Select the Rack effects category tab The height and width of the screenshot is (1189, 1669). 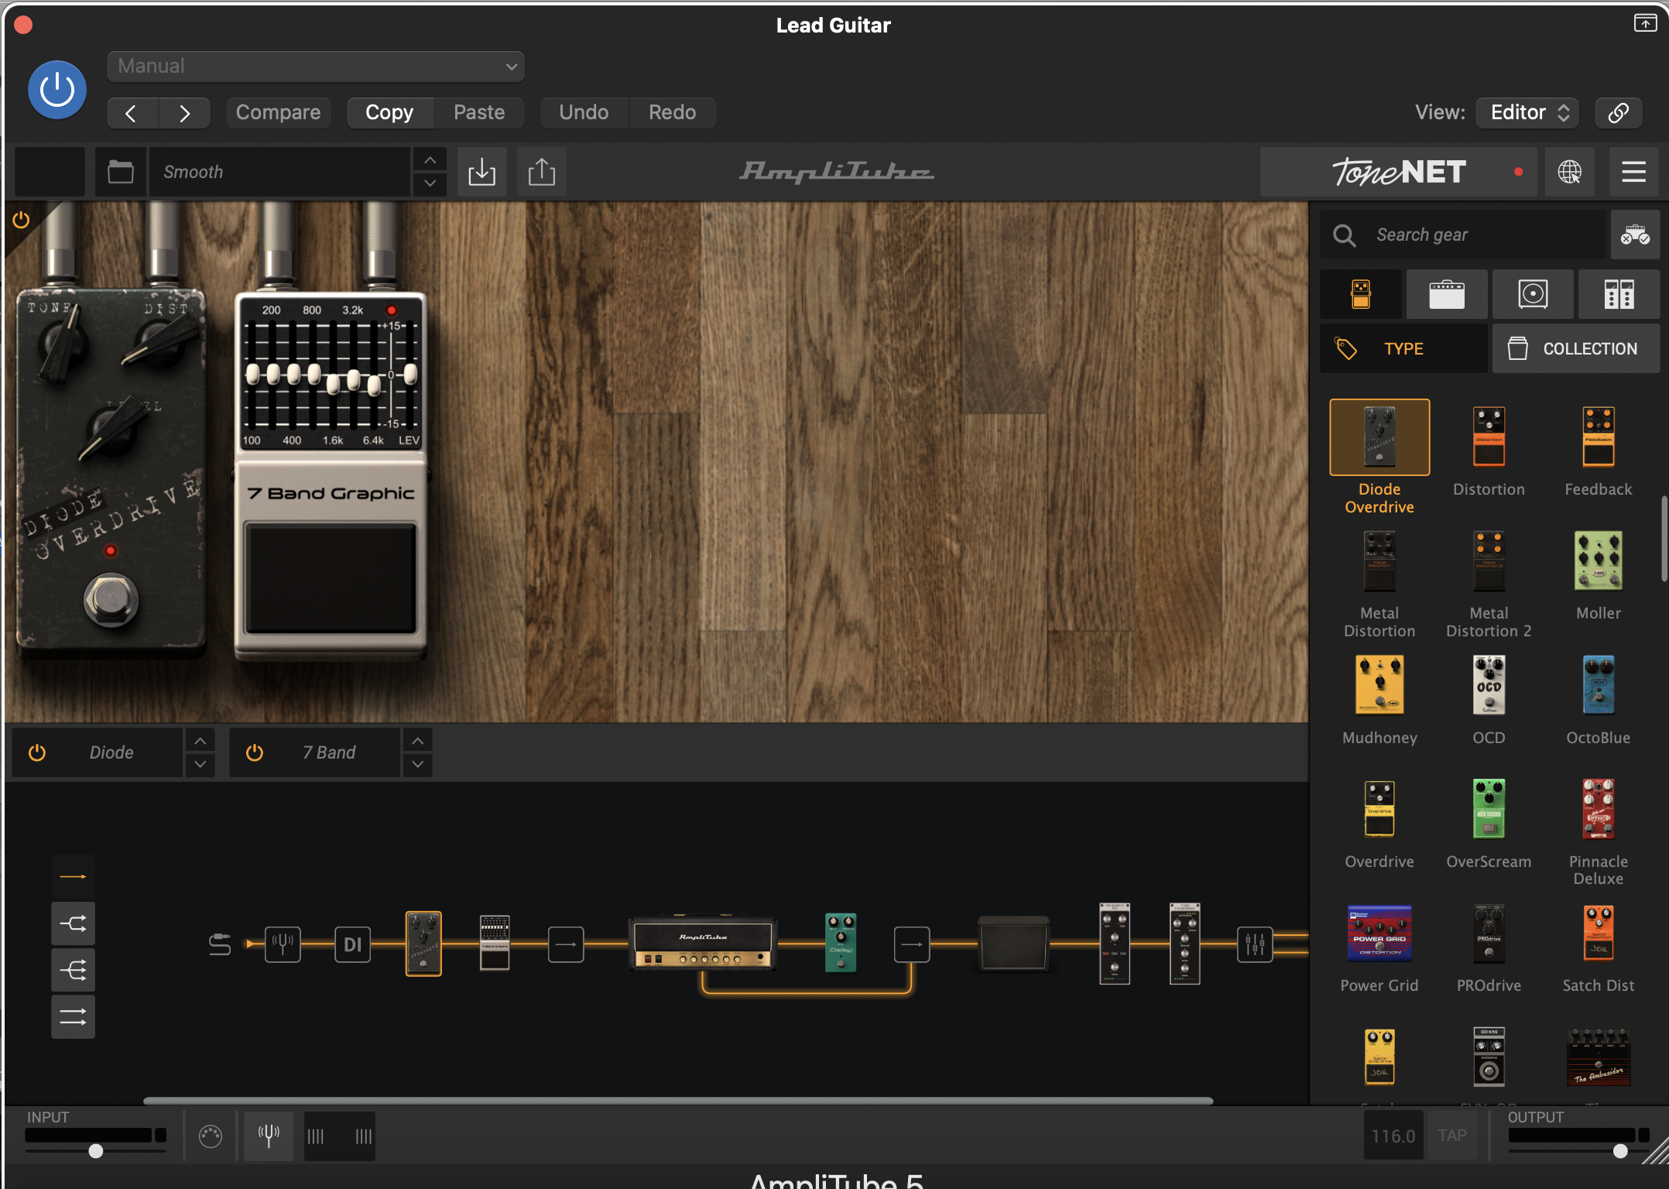[1619, 294]
